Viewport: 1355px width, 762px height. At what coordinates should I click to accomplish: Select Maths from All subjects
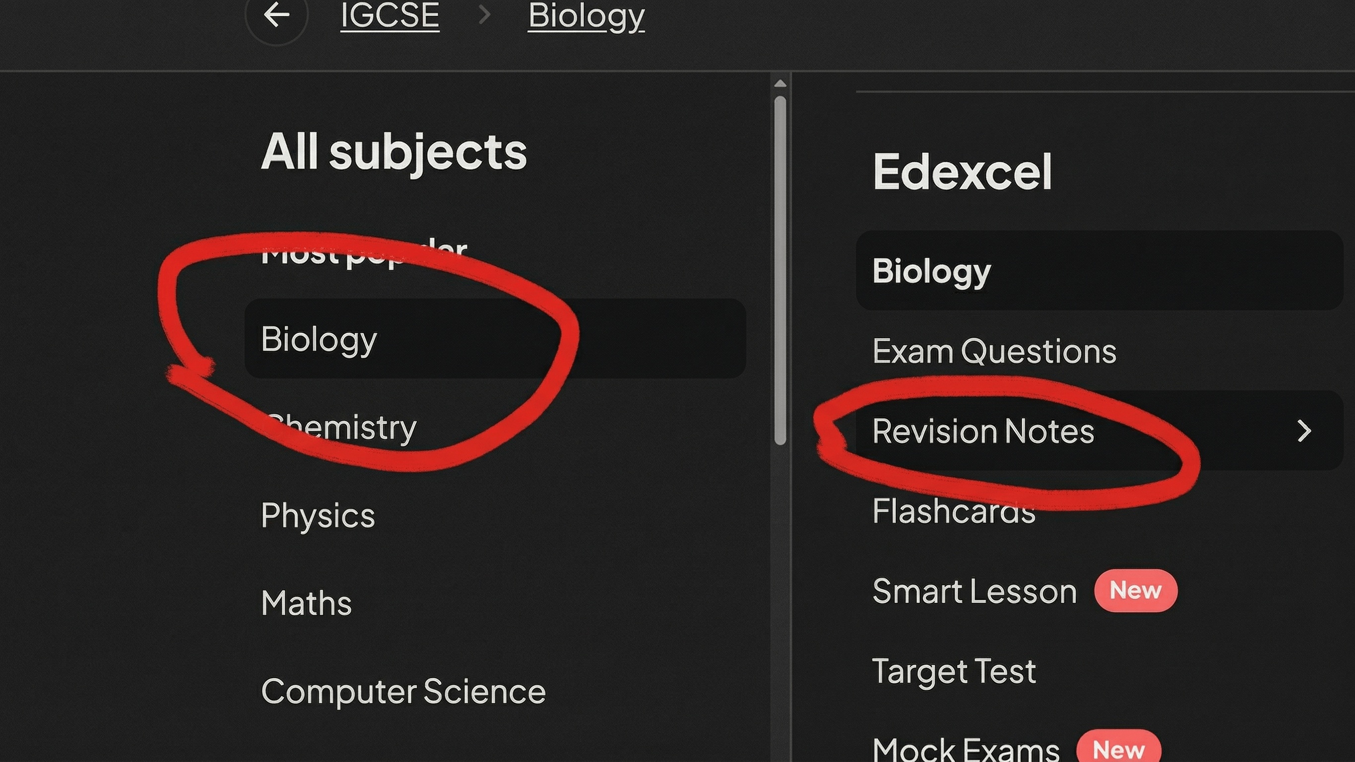pyautogui.click(x=306, y=603)
